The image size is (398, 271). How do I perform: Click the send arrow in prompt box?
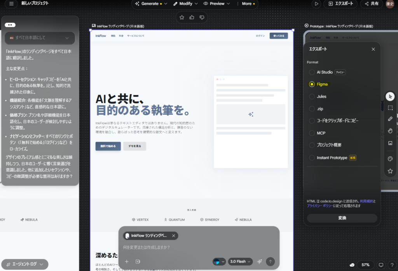pos(271,261)
